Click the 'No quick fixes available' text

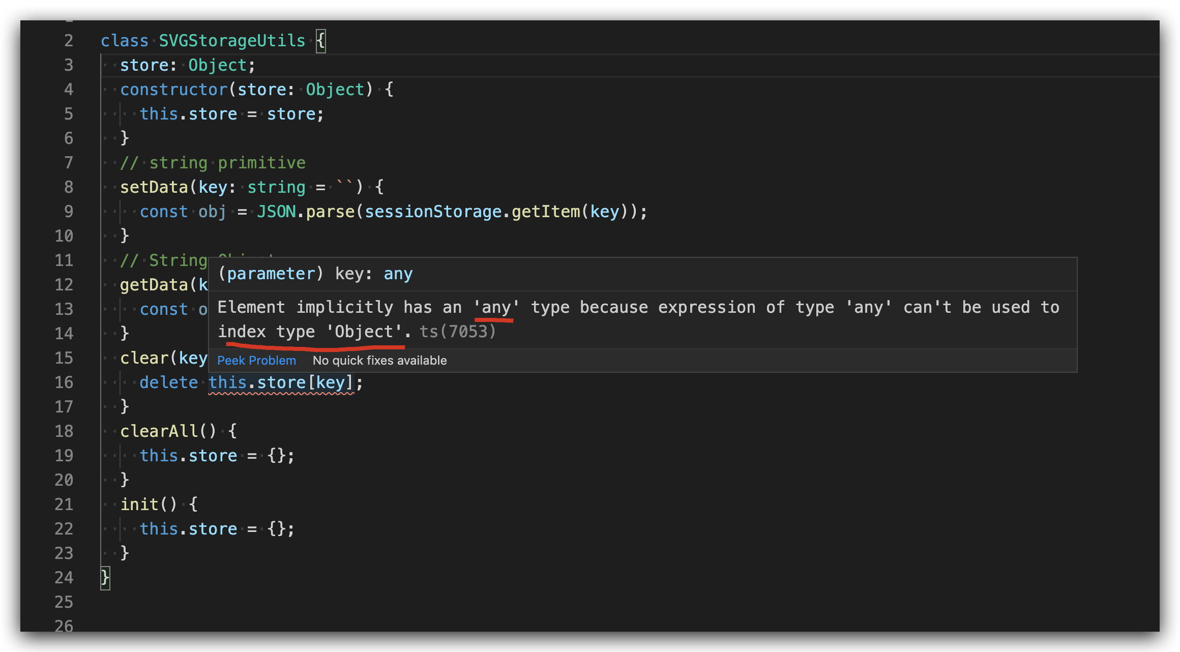pyautogui.click(x=379, y=360)
